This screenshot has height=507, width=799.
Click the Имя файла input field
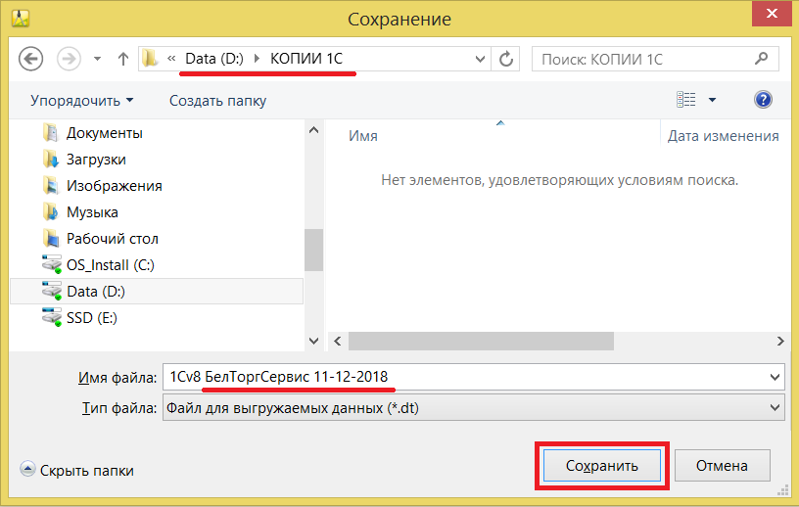(x=473, y=377)
